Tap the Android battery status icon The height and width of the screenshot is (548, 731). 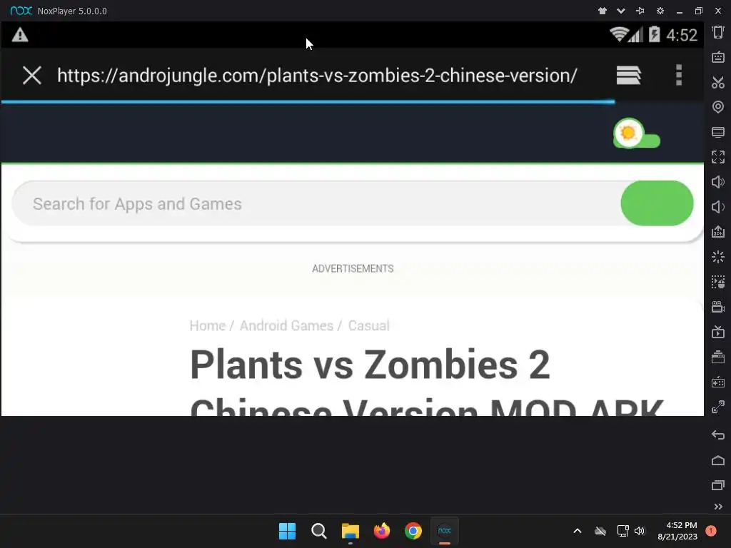pyautogui.click(x=654, y=34)
